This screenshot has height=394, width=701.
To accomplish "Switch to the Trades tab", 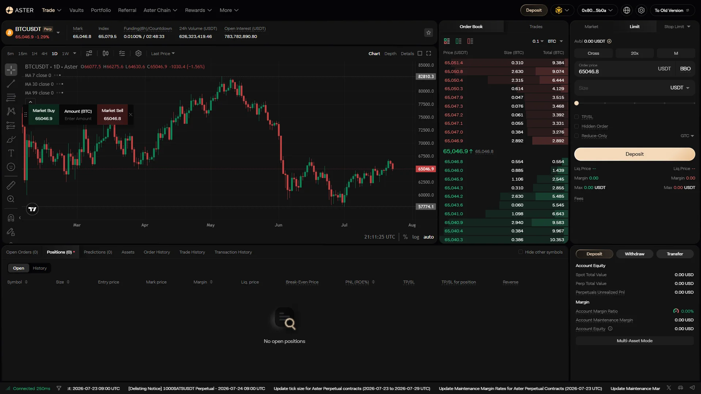I will [x=536, y=27].
